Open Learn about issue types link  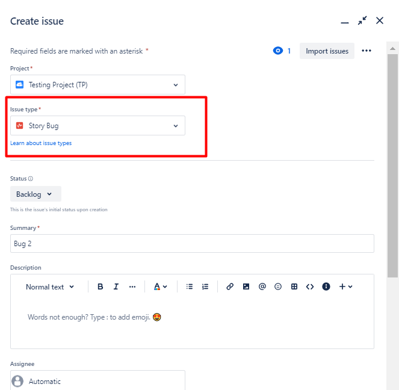(x=41, y=143)
